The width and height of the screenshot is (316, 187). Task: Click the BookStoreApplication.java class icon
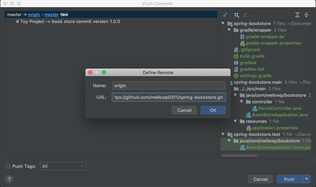point(248,115)
